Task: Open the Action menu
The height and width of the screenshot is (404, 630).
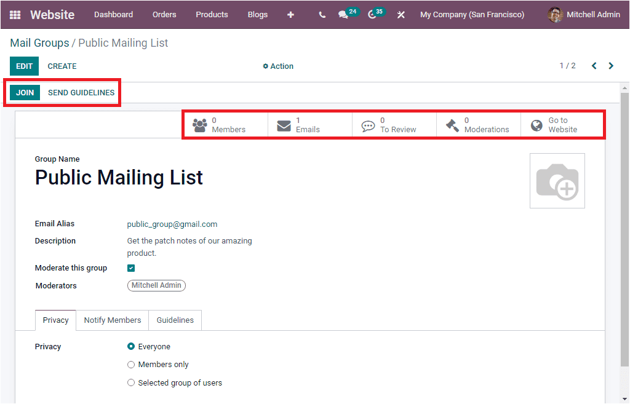Action: (277, 66)
